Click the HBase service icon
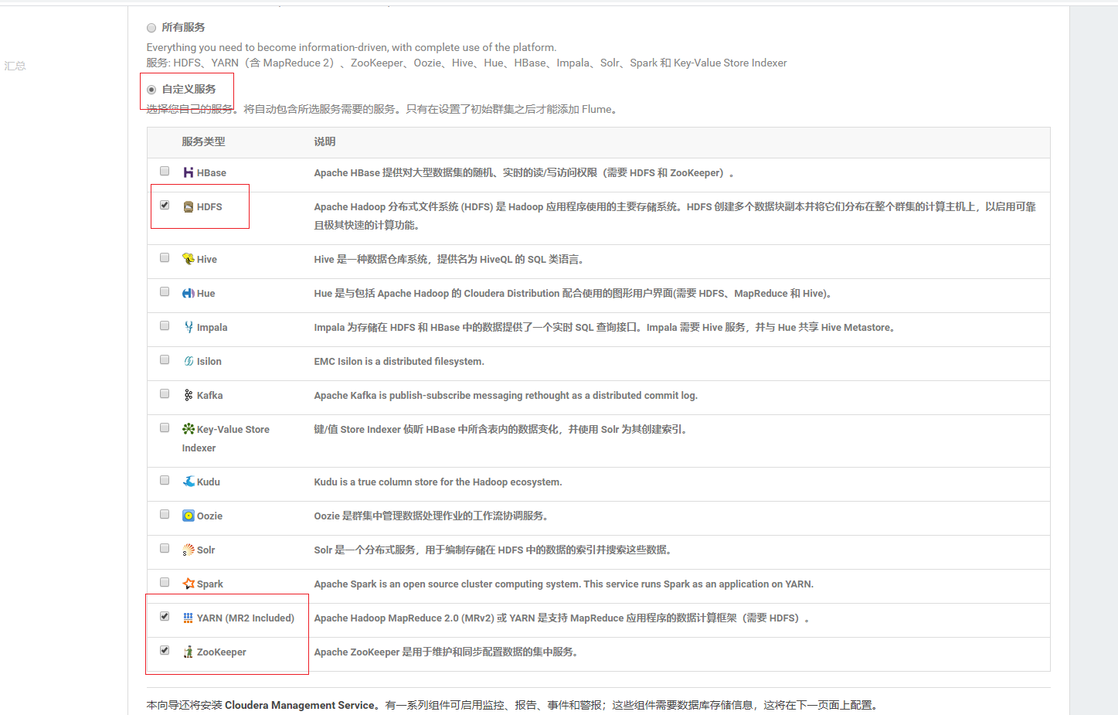The image size is (1118, 715). click(188, 172)
